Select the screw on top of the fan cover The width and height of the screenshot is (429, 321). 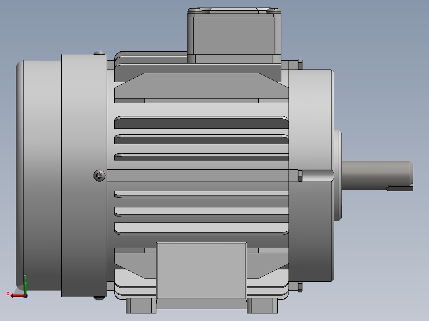point(99,53)
